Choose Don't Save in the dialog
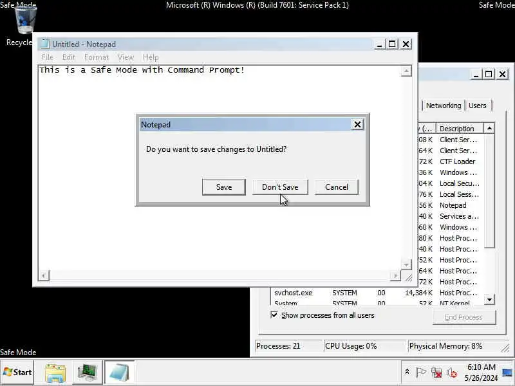 pyautogui.click(x=280, y=187)
